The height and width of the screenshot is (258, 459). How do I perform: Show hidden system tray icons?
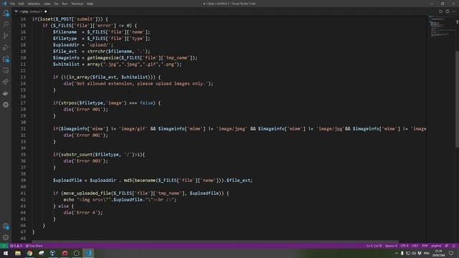click(397, 253)
